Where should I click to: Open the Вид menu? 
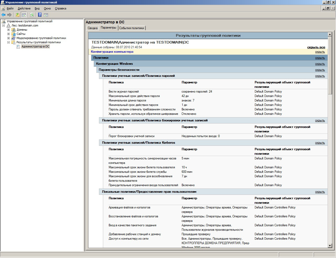[x=37, y=8]
